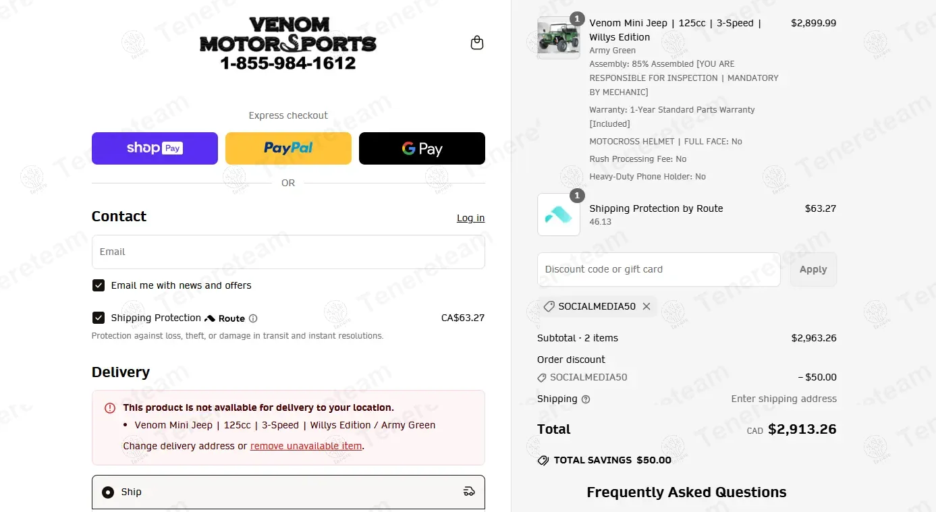The image size is (936, 512).
Task: Click the Email input field
Action: tap(288, 252)
